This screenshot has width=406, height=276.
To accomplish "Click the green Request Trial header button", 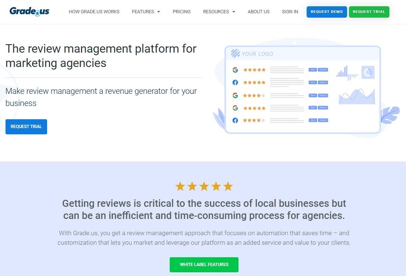I will tap(368, 12).
